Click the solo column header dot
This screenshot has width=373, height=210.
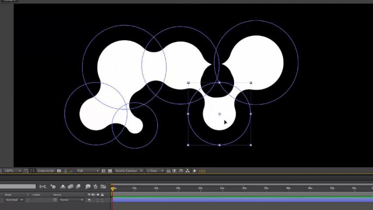tap(98, 195)
